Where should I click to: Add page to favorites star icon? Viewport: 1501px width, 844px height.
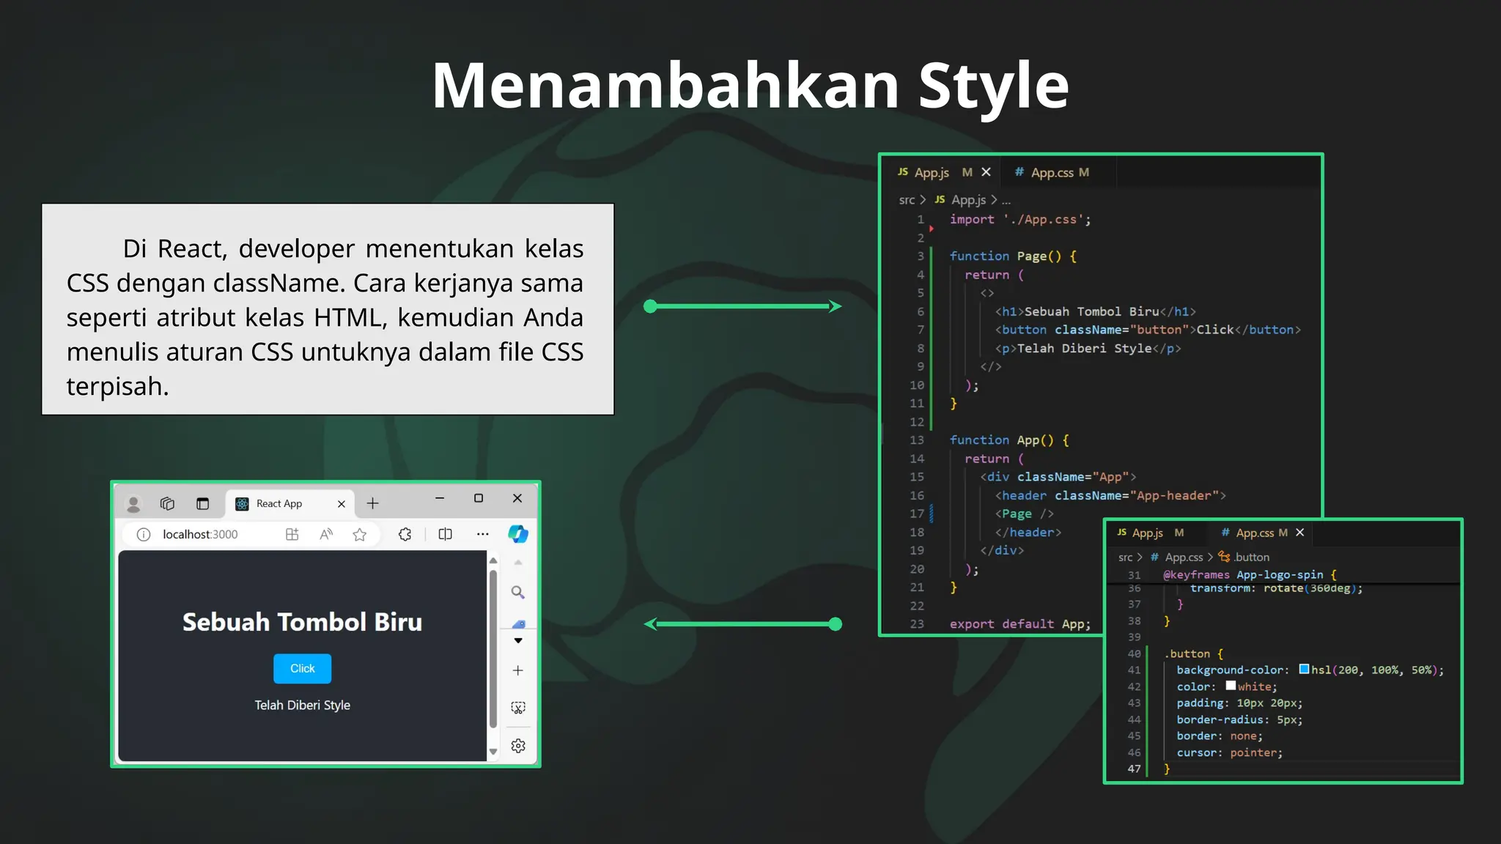(x=359, y=535)
